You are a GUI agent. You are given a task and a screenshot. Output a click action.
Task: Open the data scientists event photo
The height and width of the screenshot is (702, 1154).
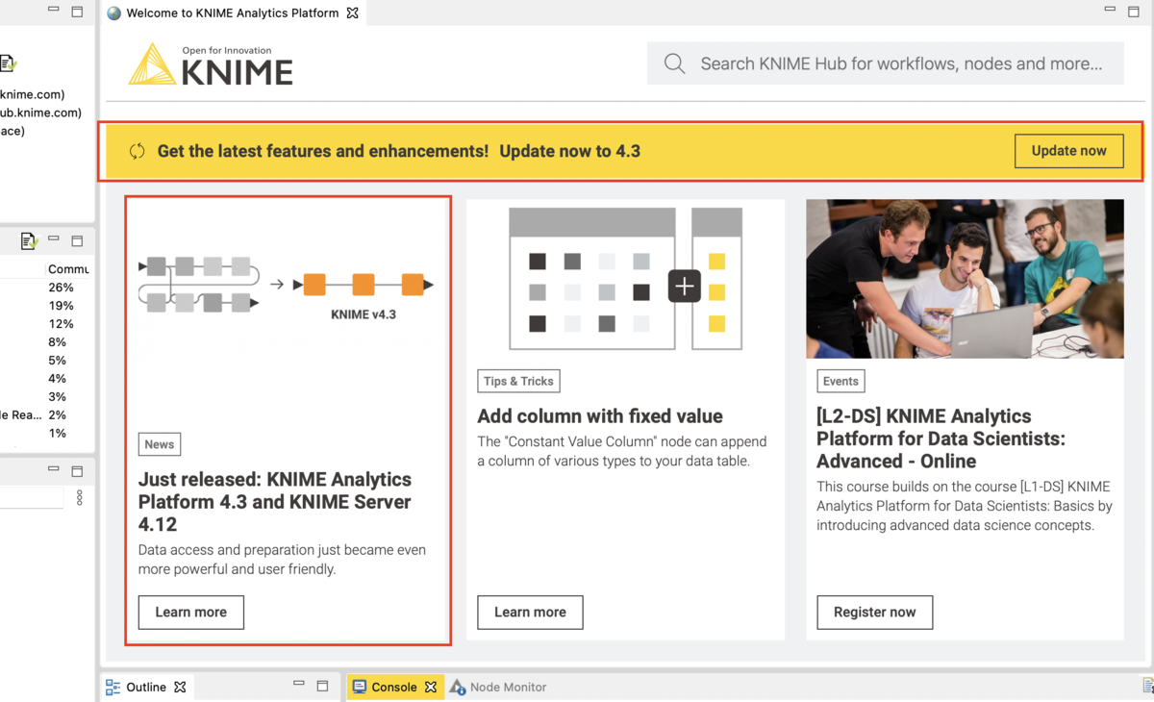coord(965,279)
